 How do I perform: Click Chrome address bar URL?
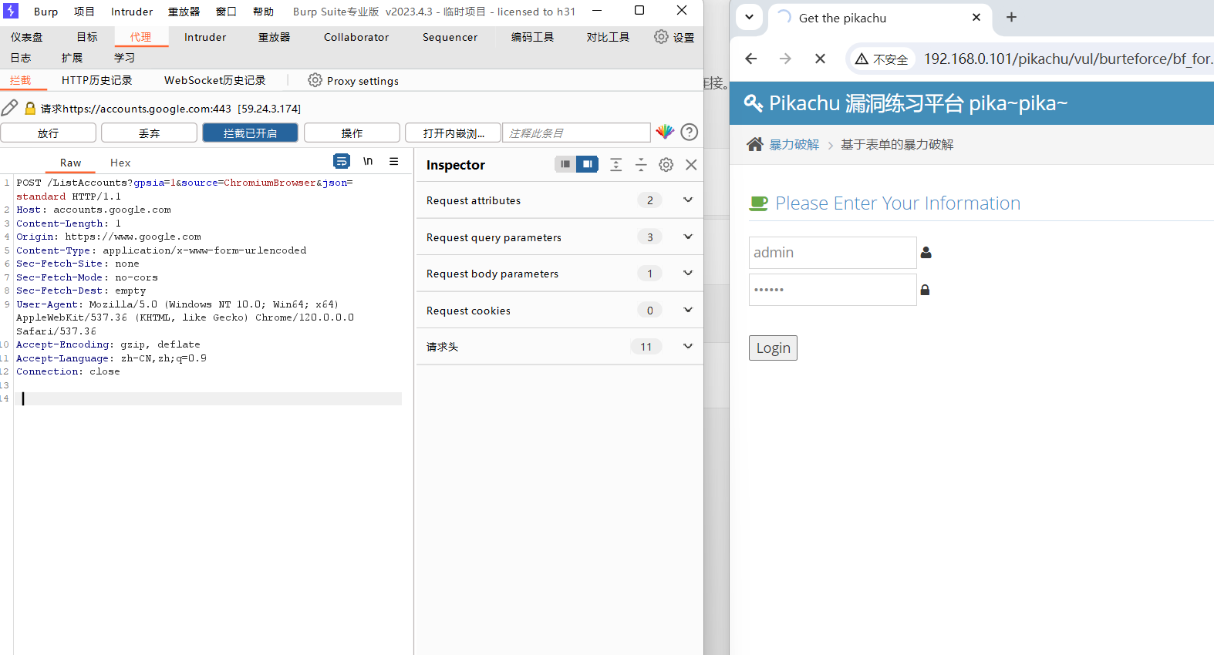1068,59
